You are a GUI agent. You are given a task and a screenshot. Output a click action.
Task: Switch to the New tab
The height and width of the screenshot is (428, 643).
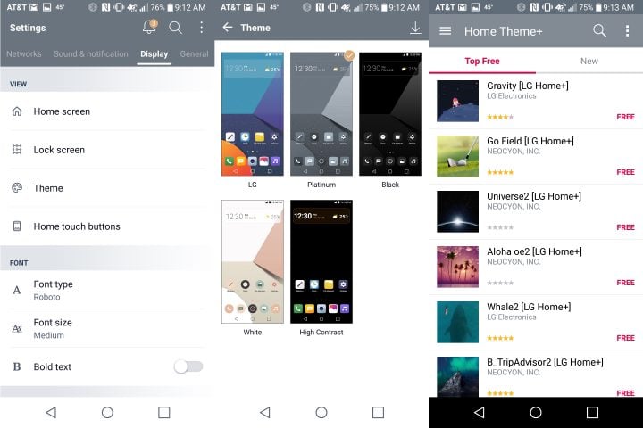(x=589, y=61)
